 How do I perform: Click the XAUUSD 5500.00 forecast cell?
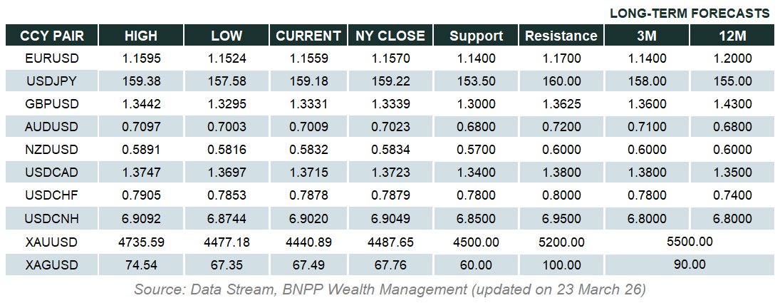click(689, 242)
